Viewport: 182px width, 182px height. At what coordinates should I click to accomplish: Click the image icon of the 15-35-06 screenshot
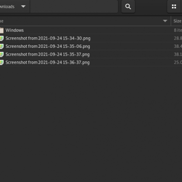tap(2, 46)
